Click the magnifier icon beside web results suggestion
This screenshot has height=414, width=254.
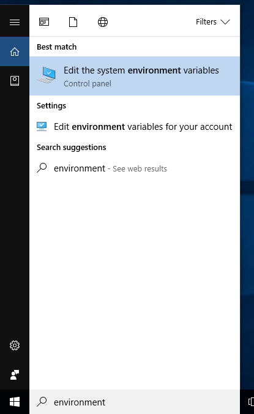[42, 168]
